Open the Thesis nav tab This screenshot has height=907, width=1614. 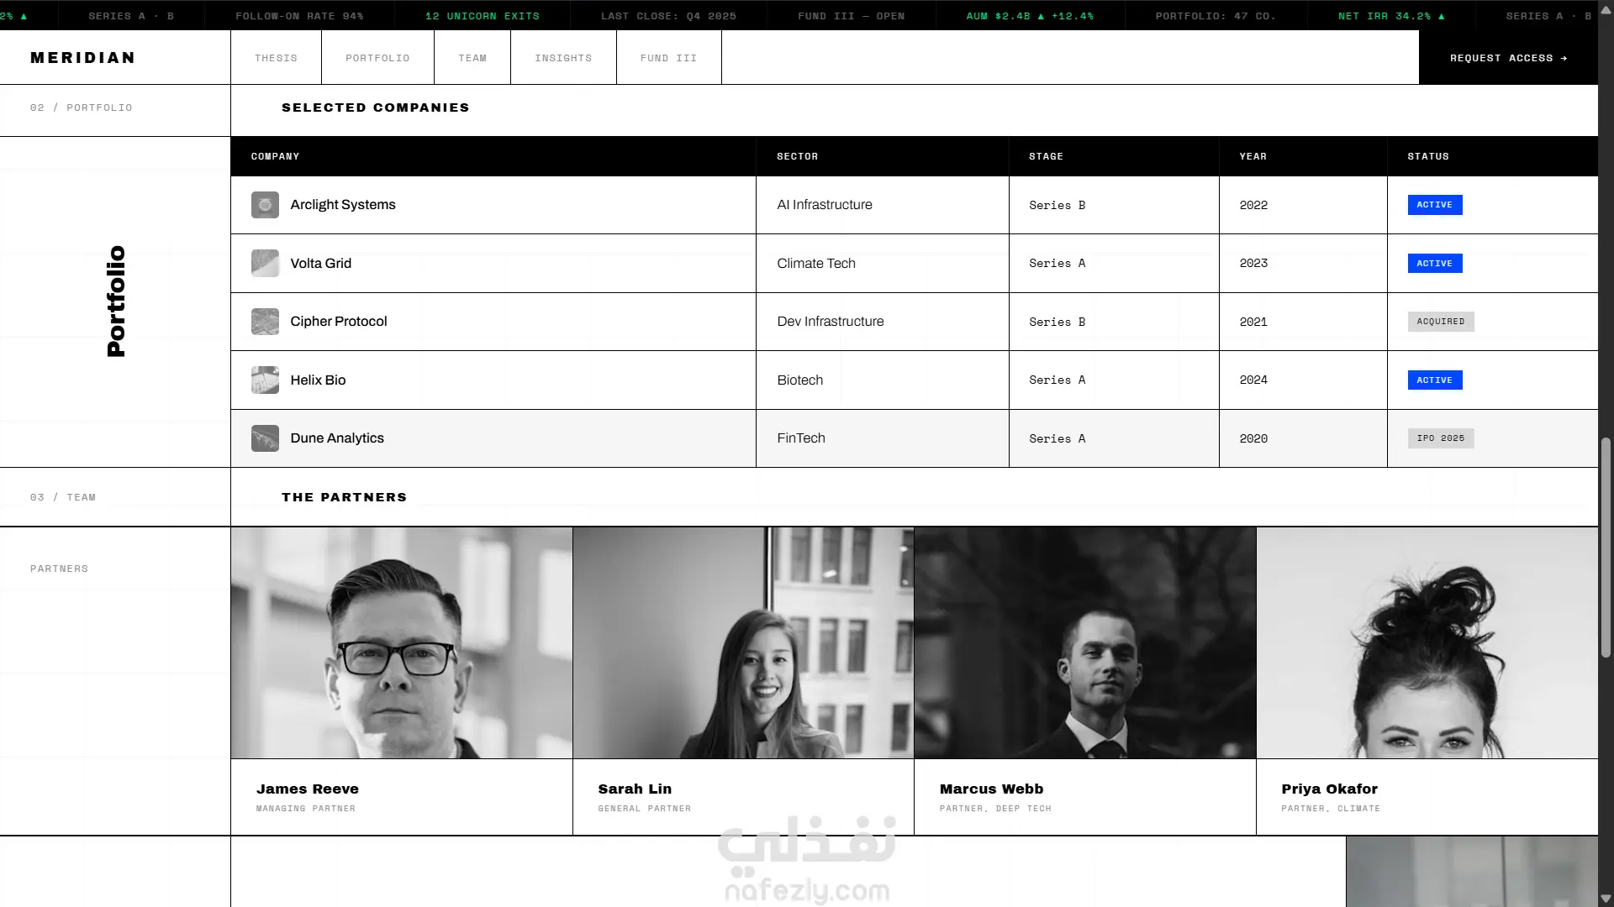pos(276,58)
